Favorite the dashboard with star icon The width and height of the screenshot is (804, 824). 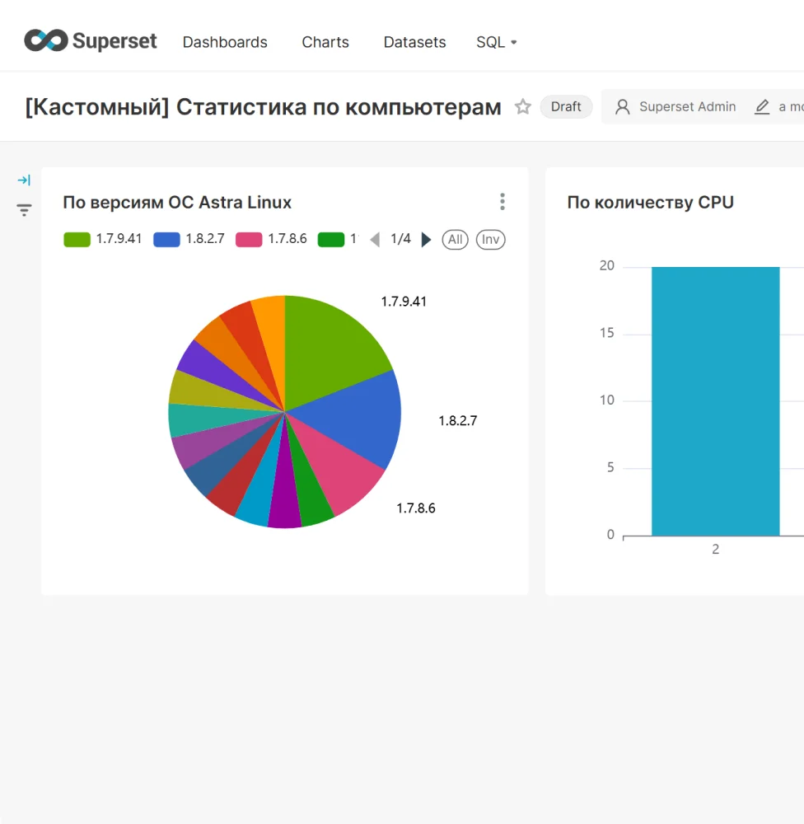point(522,106)
